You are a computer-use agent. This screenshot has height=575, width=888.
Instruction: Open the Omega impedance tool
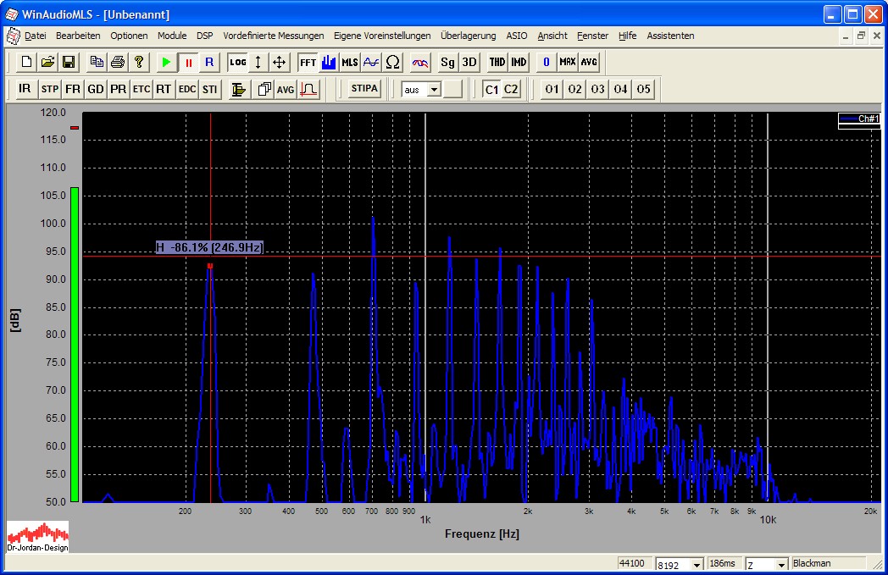pos(392,62)
